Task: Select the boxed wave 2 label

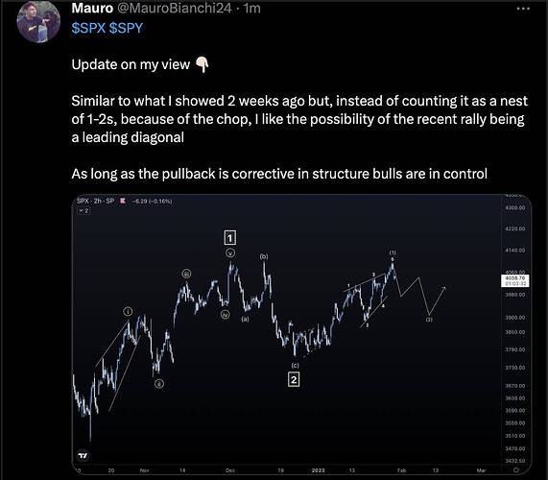Action: (x=294, y=379)
